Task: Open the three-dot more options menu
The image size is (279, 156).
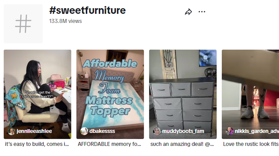Action: click(202, 12)
